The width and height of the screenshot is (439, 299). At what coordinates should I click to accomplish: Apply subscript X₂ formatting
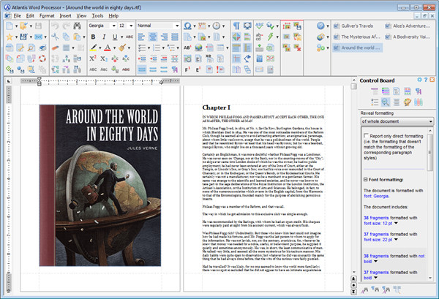(x=104, y=58)
